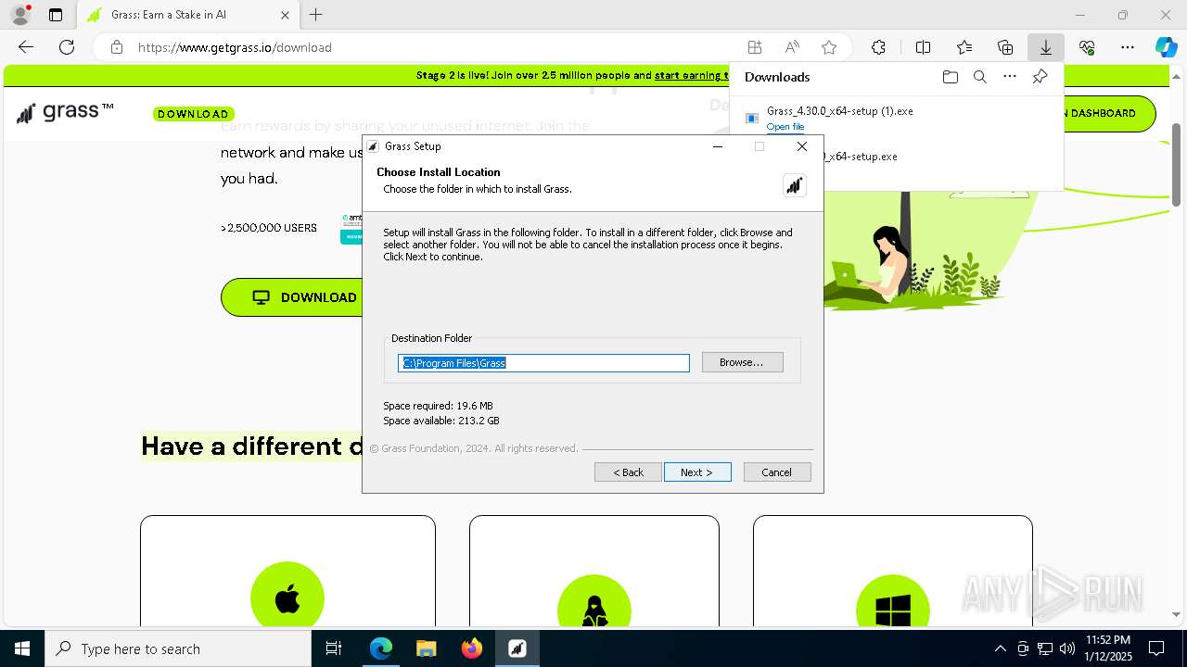
Task: Launch File Explorer from the taskbar
Action: 426,648
